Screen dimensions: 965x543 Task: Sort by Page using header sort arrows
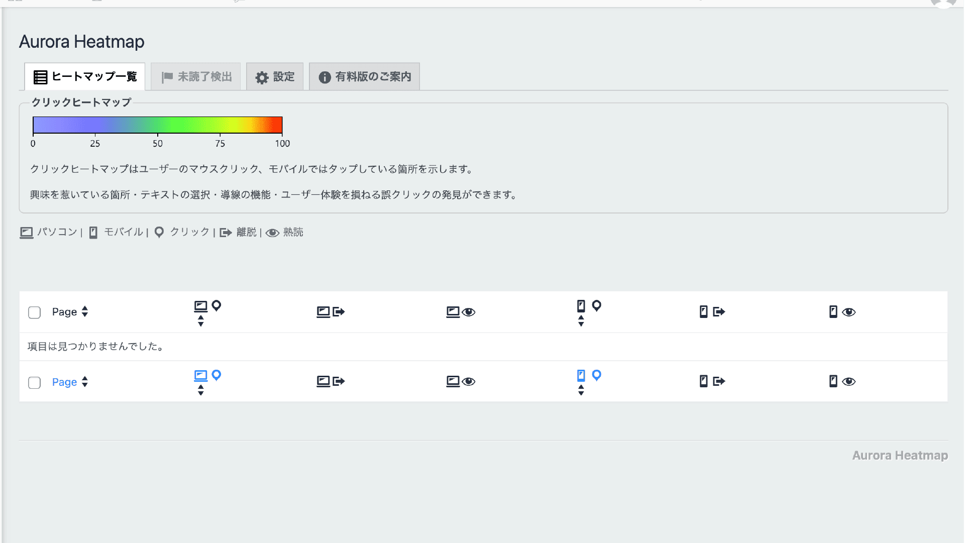click(x=85, y=312)
